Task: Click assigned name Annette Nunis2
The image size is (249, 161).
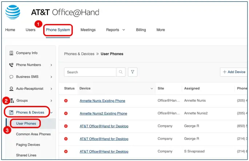Action: [196, 113]
